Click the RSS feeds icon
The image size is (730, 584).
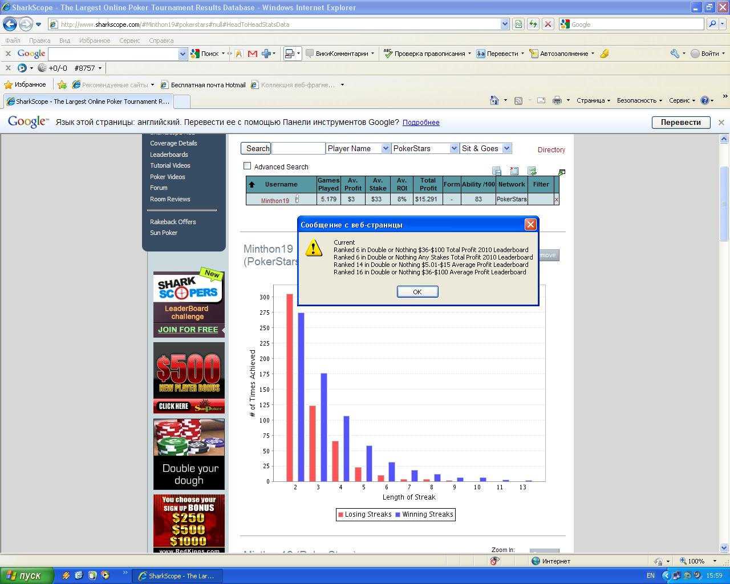518,100
